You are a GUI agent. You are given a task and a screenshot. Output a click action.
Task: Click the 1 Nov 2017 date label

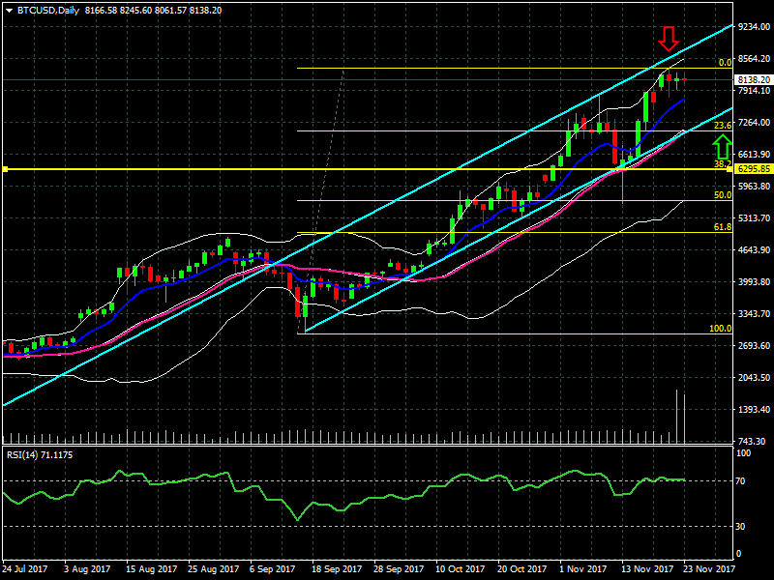583,568
